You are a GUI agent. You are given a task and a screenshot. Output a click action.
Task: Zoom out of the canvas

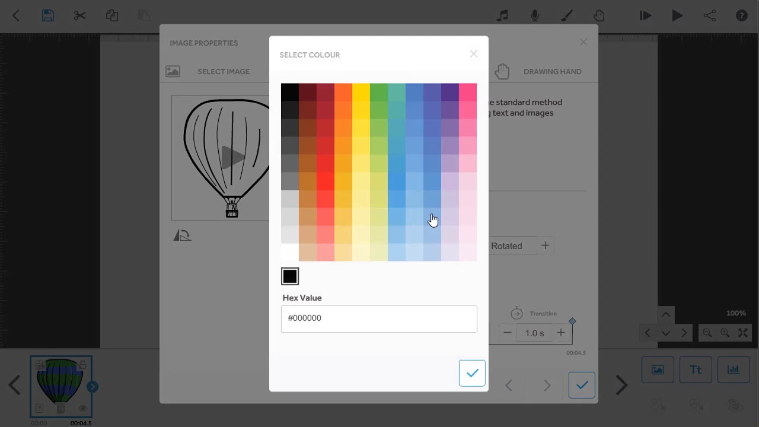coord(707,333)
